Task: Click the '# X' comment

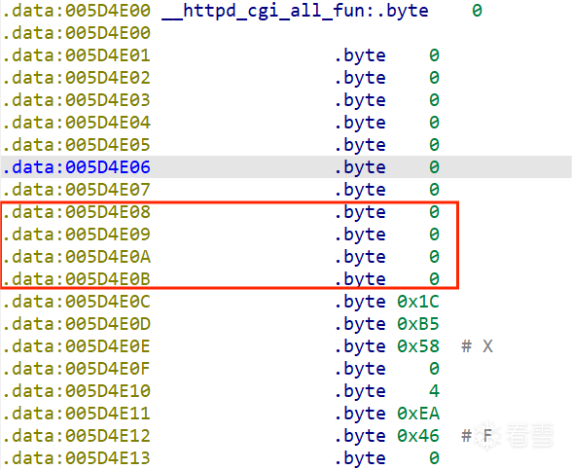Action: pyautogui.click(x=478, y=346)
